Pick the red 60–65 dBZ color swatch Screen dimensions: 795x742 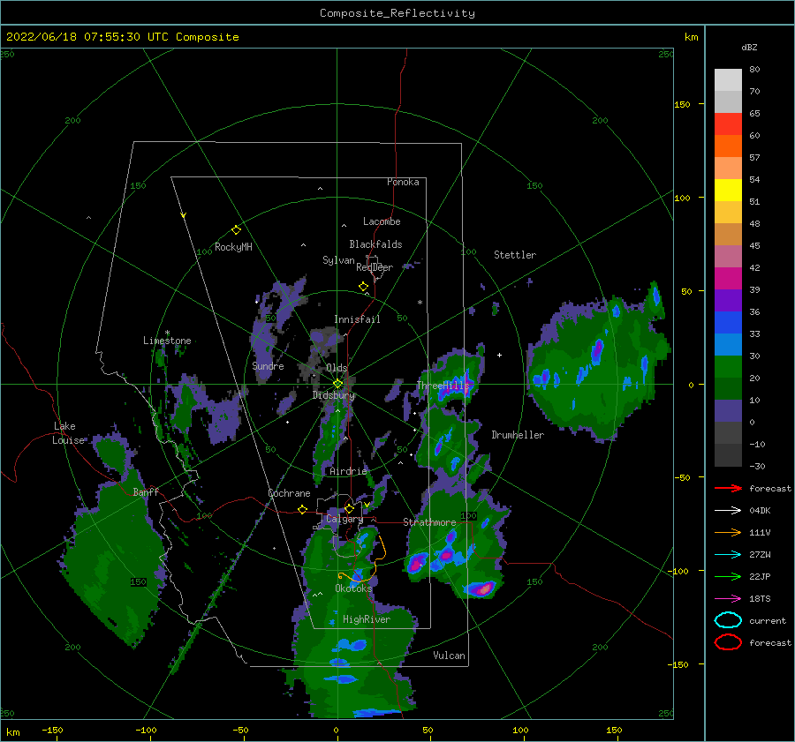[728, 124]
